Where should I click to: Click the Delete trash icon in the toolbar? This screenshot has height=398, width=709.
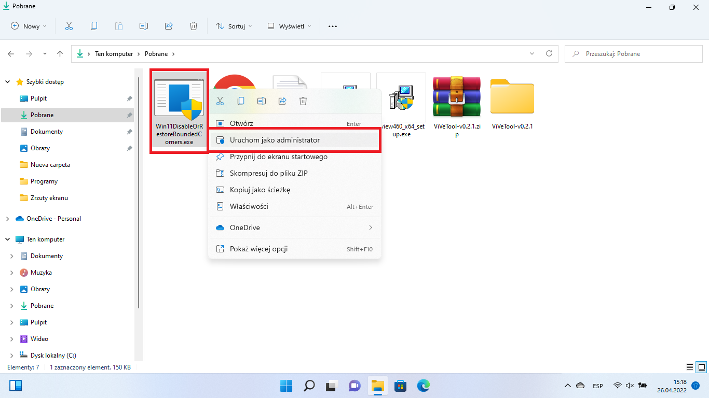(x=194, y=26)
